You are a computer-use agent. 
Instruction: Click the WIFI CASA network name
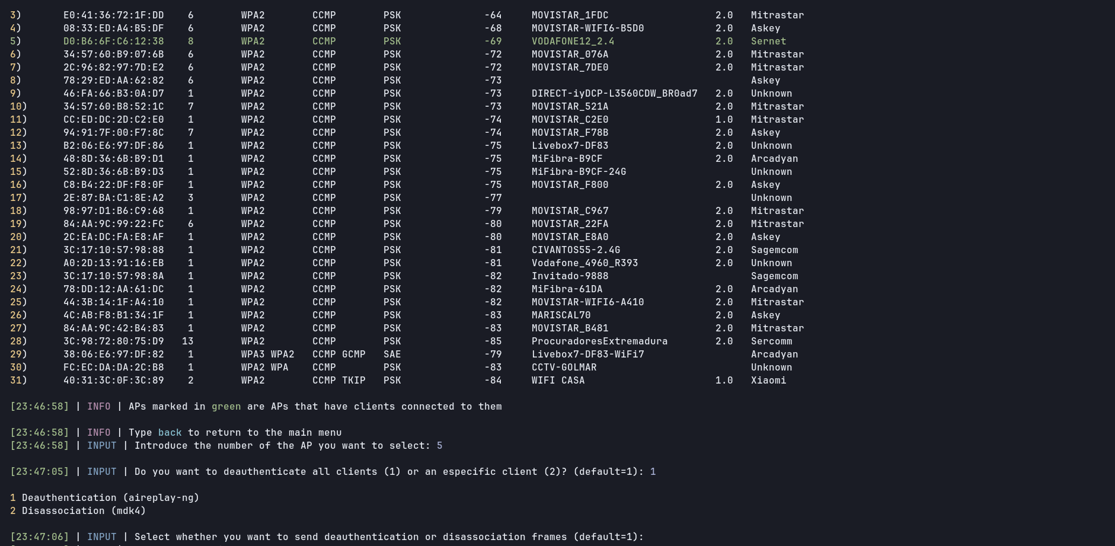pyautogui.click(x=558, y=381)
